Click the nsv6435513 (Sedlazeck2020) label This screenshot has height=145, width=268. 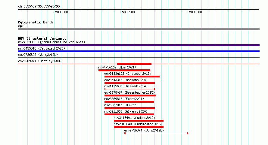(42, 48)
